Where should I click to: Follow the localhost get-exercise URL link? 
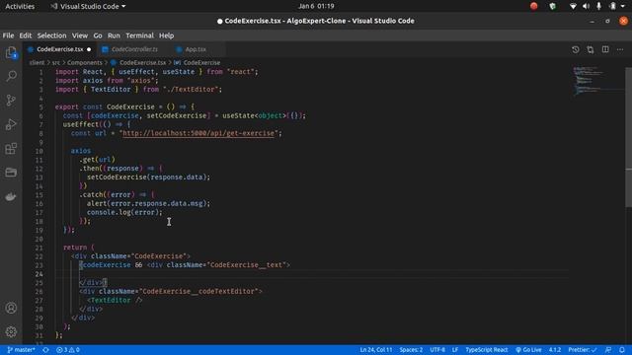tap(198, 133)
